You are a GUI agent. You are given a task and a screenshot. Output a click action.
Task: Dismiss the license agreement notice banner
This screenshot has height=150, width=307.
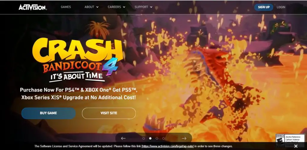pyautogui.click(x=296, y=146)
